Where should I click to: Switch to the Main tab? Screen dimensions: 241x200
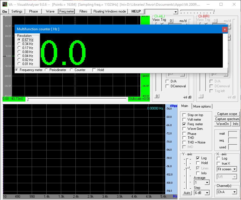click(185, 106)
